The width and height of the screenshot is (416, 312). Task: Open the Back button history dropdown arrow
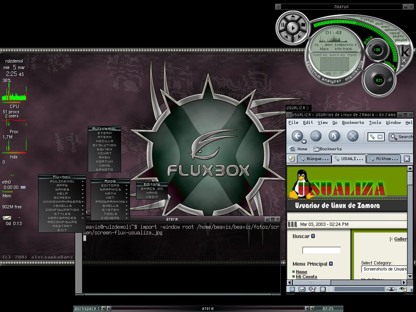[x=304, y=141]
